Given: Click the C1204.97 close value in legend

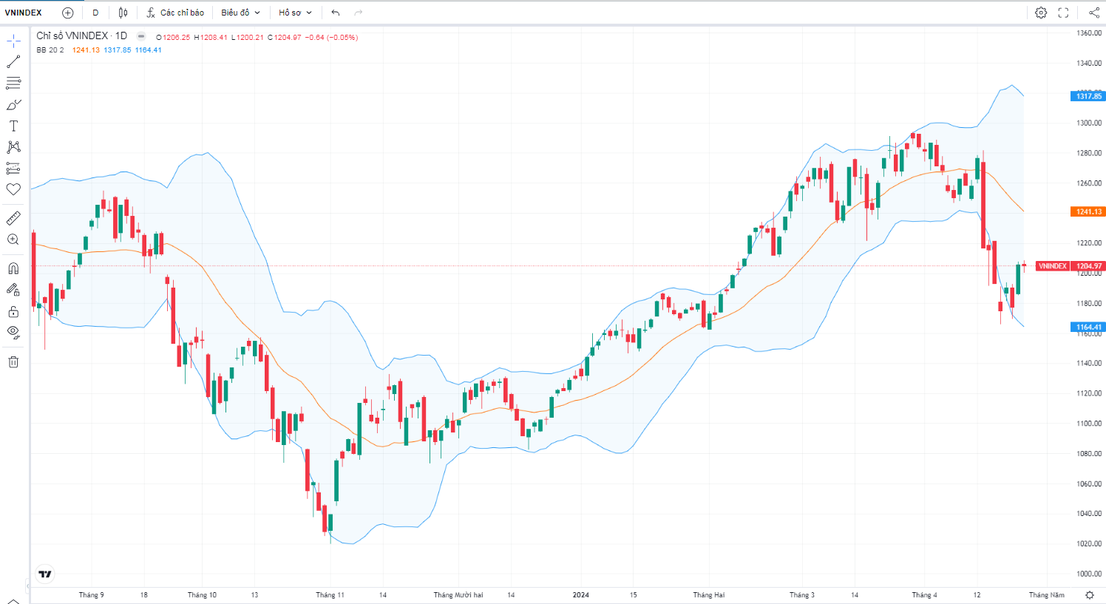Looking at the screenshot, I should 285,37.
